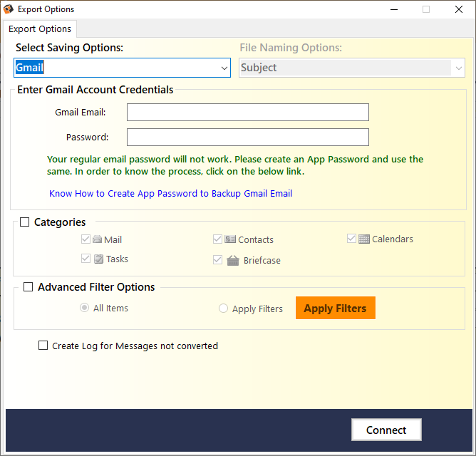Viewport: 476px width, 456px height.
Task: Check Create Log for Messages not converted
Action: coord(43,346)
